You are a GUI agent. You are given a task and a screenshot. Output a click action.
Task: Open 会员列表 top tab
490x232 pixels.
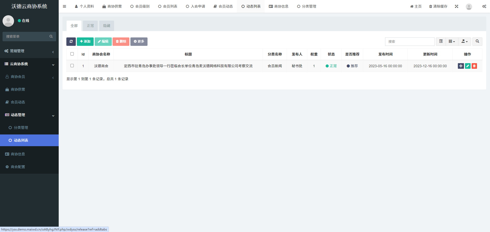tap(168, 6)
